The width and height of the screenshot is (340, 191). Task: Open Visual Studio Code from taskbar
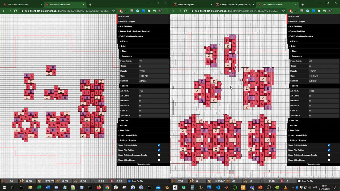coord(218,188)
